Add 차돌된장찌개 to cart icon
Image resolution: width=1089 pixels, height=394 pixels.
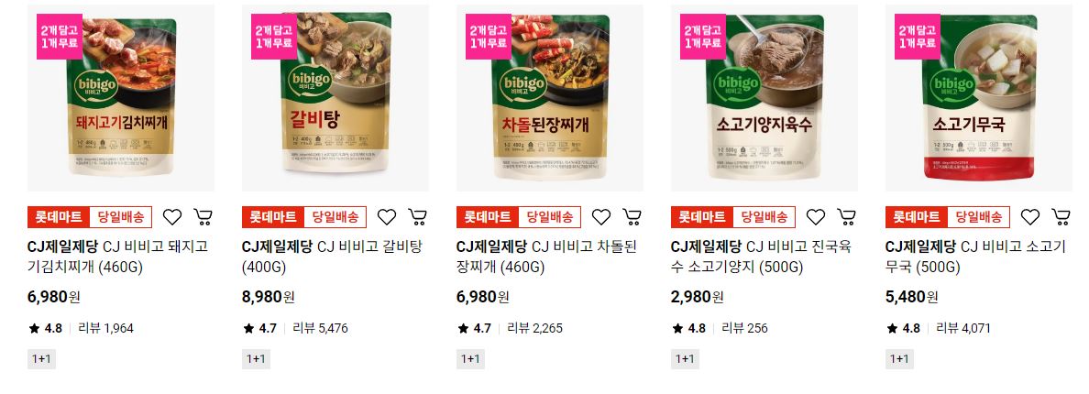(x=632, y=217)
